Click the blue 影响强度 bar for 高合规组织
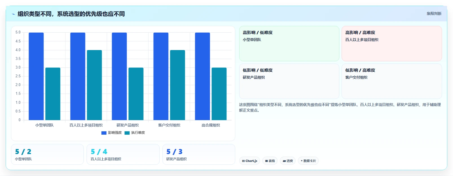This screenshot has width=453, height=176. click(203, 76)
